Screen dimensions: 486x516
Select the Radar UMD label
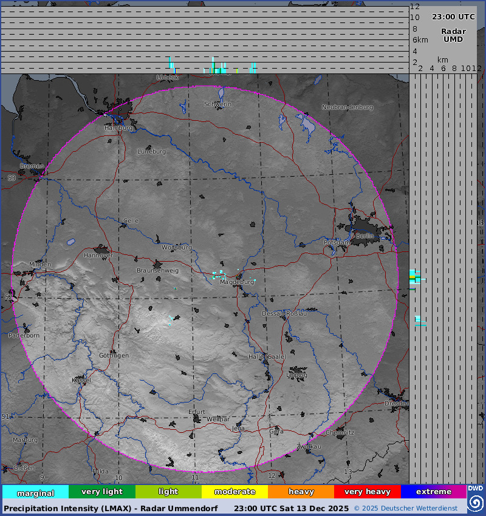pyautogui.click(x=453, y=35)
